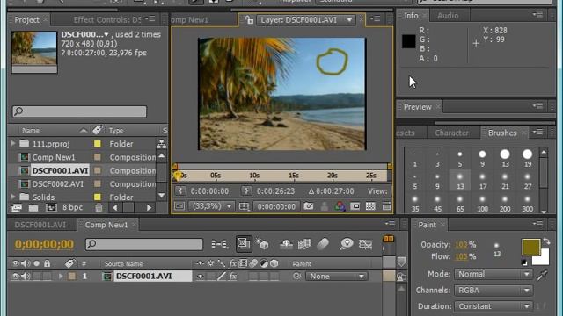This screenshot has height=316, width=563.
Task: Click Interpret Footage icon in Project panel
Action: [16, 207]
